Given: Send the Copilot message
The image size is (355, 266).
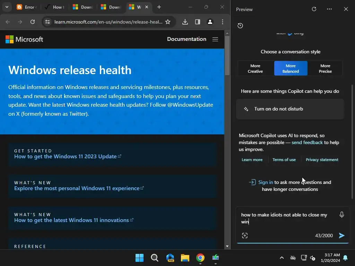Looking at the screenshot, I should click(341, 236).
